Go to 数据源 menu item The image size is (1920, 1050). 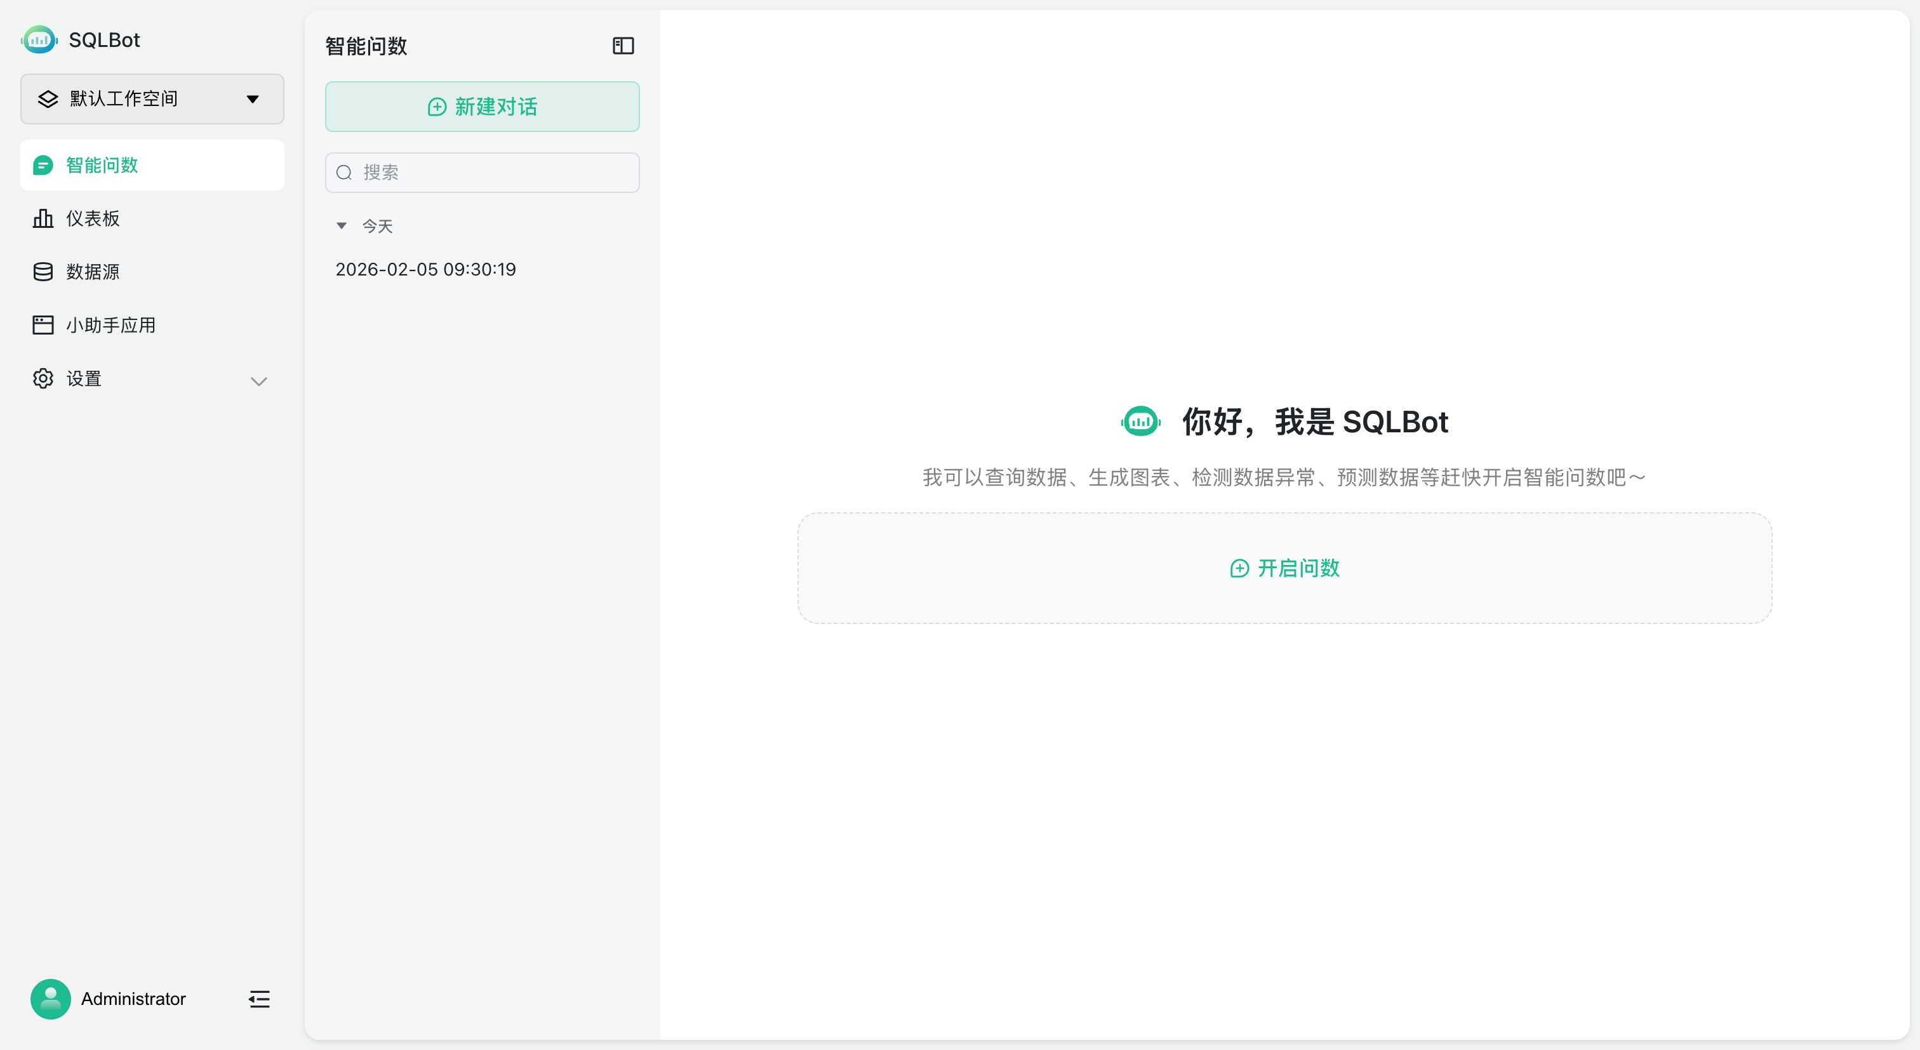click(93, 271)
